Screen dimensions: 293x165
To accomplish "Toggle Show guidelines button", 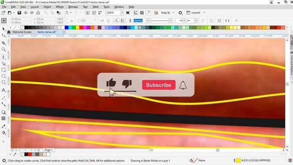I will (148, 13).
